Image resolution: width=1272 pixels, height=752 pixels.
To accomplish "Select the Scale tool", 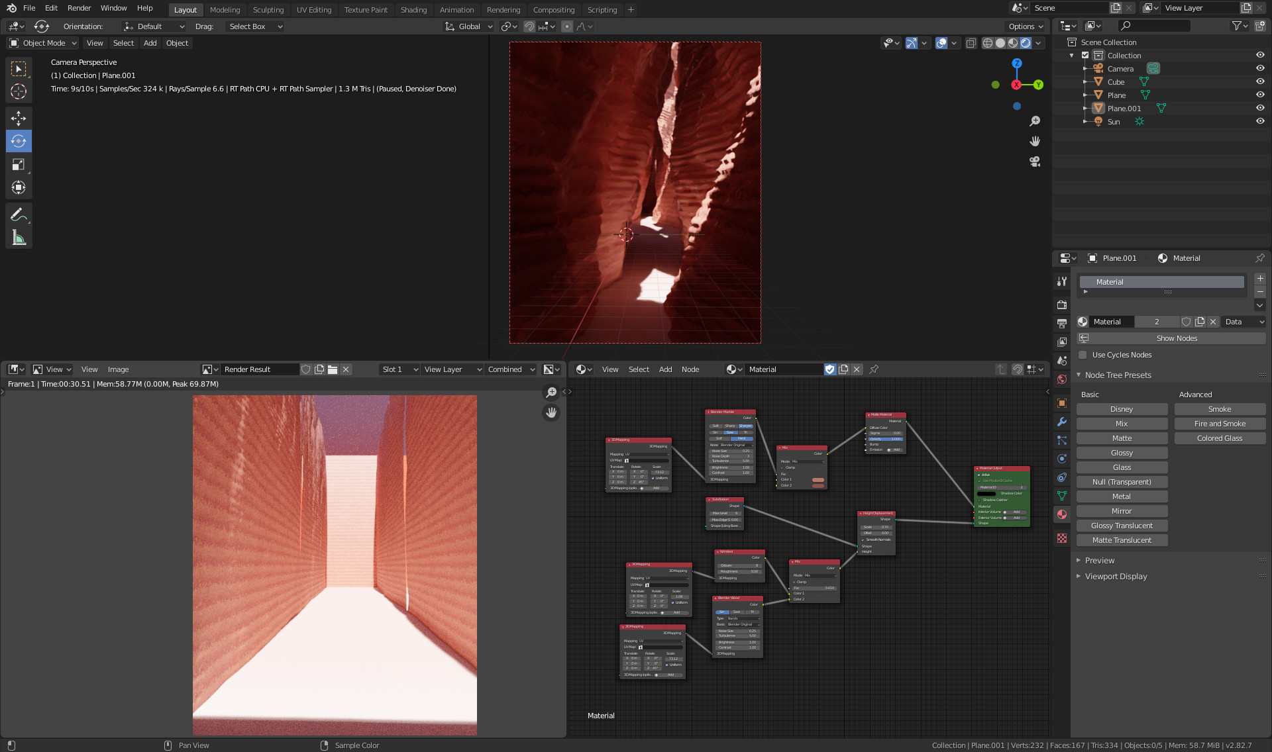I will 19,165.
